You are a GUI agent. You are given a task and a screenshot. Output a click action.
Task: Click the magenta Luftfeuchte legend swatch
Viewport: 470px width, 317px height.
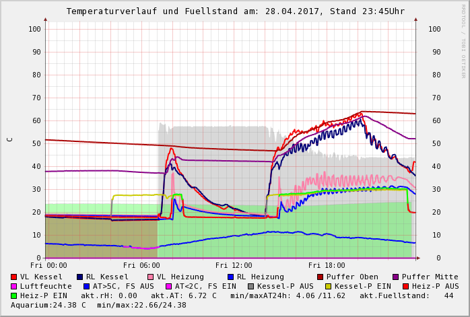click(14, 286)
